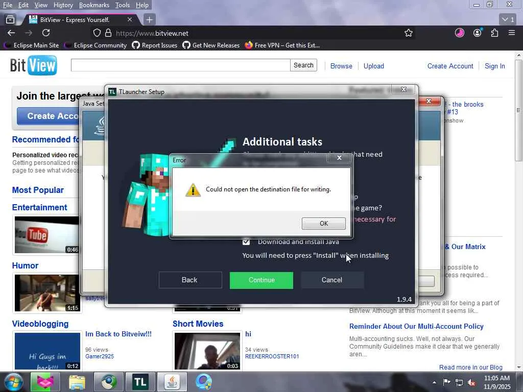Screen dimensions: 523x392
Task: Click the padlock site information icon
Action: pos(108,33)
